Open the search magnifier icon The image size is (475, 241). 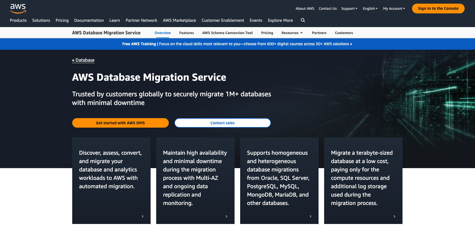(x=303, y=20)
